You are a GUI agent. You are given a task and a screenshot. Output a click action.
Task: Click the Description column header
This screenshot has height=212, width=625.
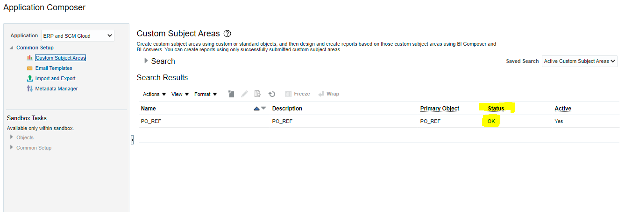287,109
